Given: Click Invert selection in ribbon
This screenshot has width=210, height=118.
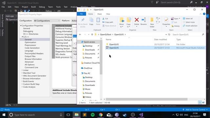Looking at the screenshot, I should (190, 26).
